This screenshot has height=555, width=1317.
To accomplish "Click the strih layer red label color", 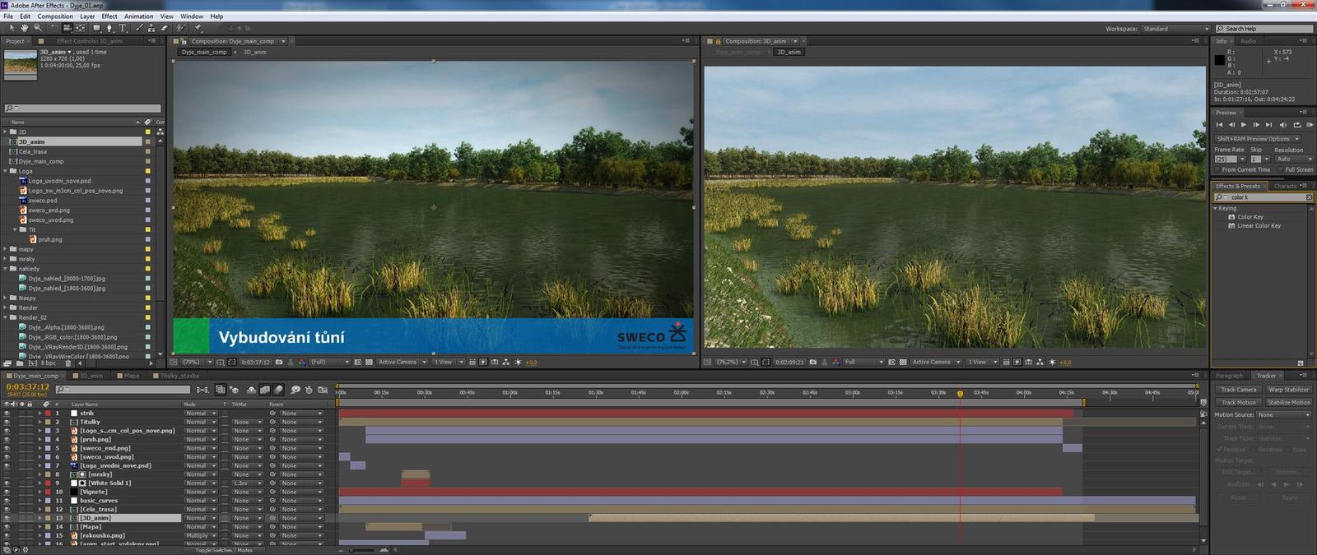I will [48, 414].
